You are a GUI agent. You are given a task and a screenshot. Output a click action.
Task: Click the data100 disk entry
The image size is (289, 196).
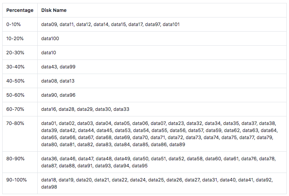click(50, 39)
